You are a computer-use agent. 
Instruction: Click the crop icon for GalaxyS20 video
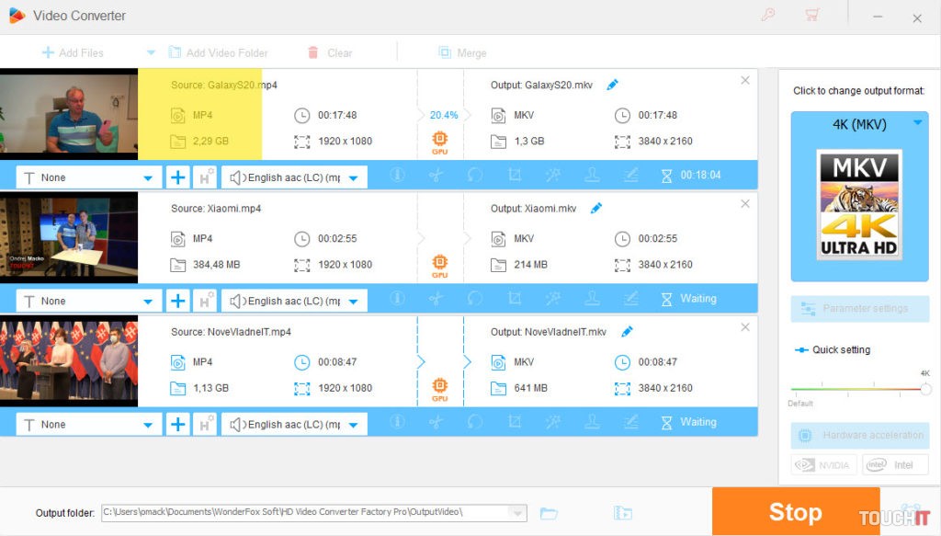coord(515,175)
